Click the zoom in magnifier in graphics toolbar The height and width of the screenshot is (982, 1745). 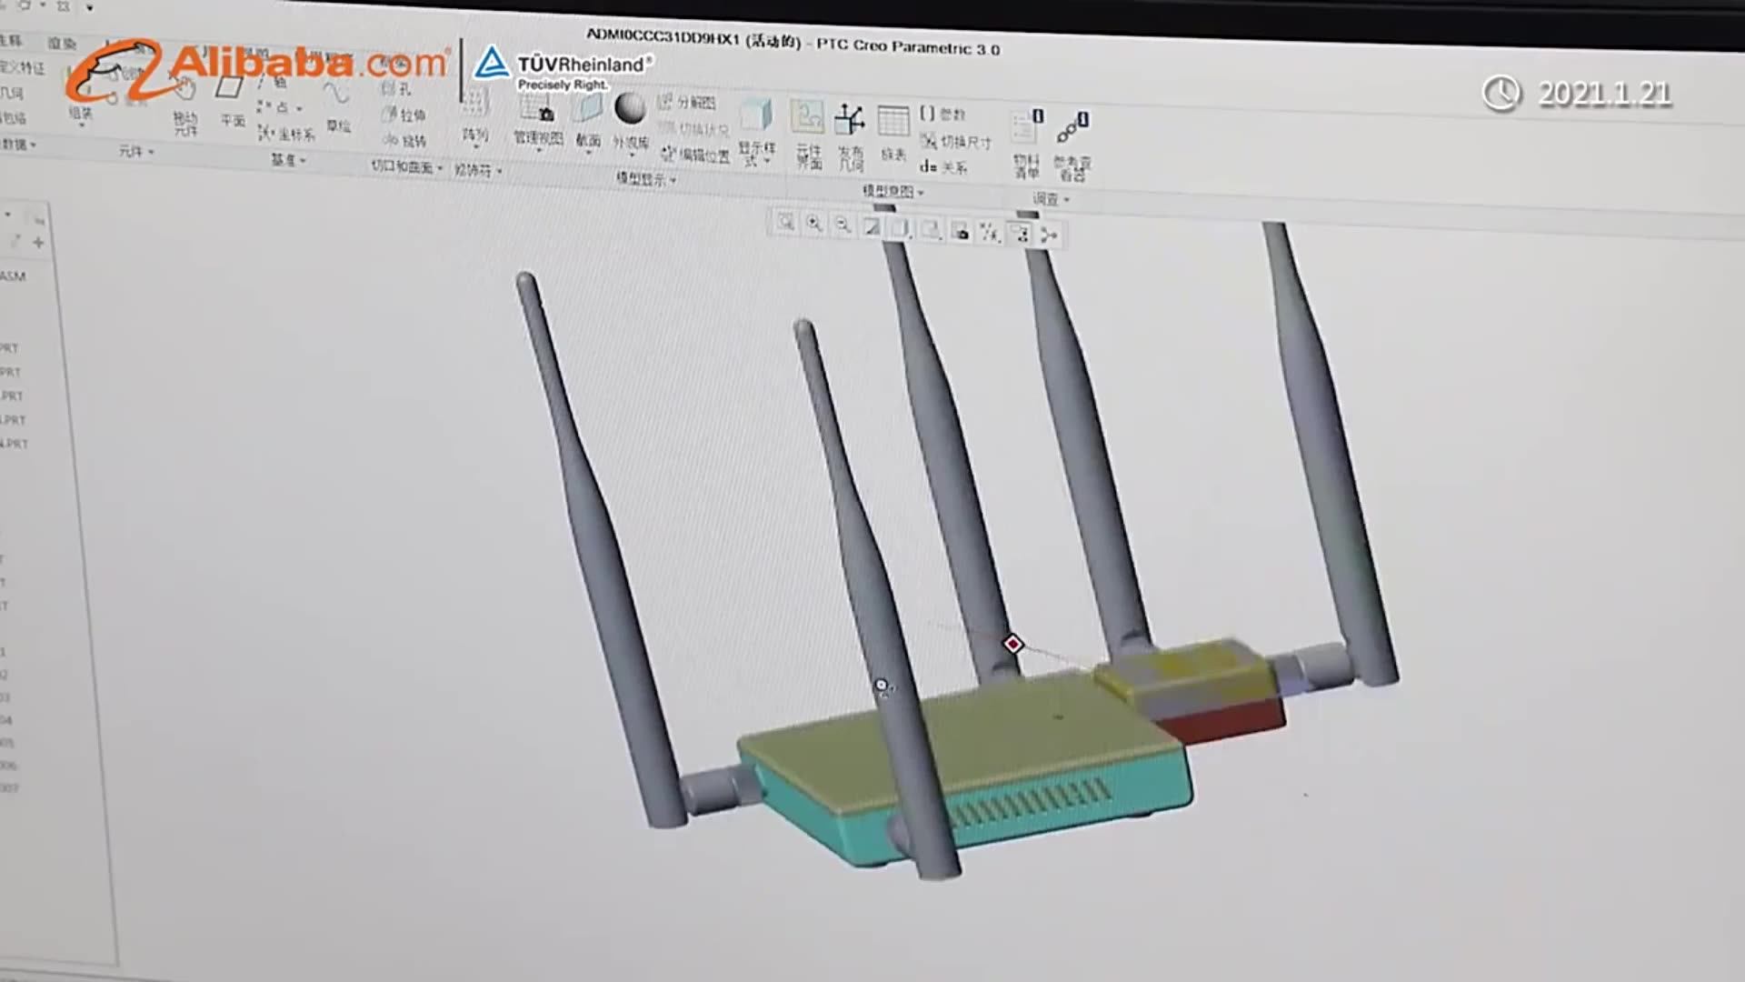point(813,225)
